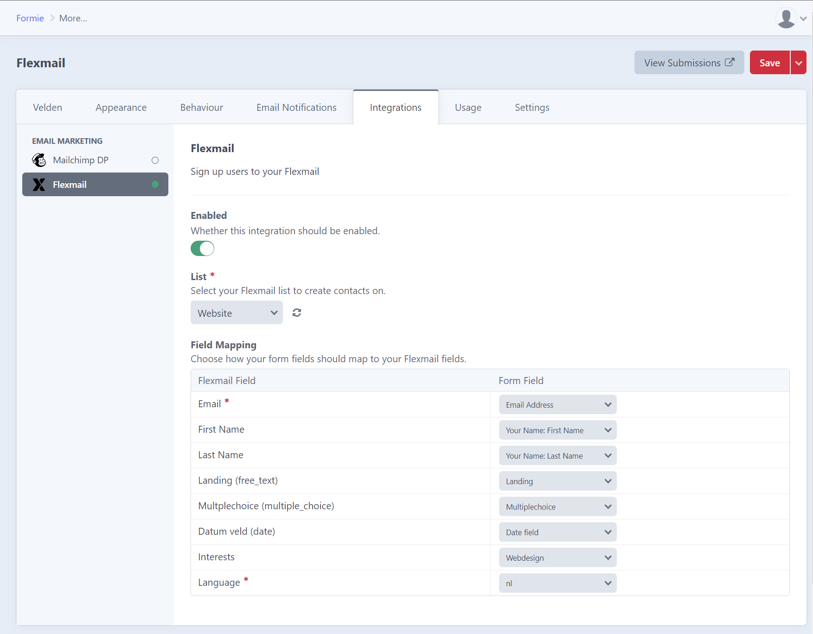Open the Your Name: First Name dropdown
This screenshot has width=813, height=634.
pyautogui.click(x=557, y=430)
